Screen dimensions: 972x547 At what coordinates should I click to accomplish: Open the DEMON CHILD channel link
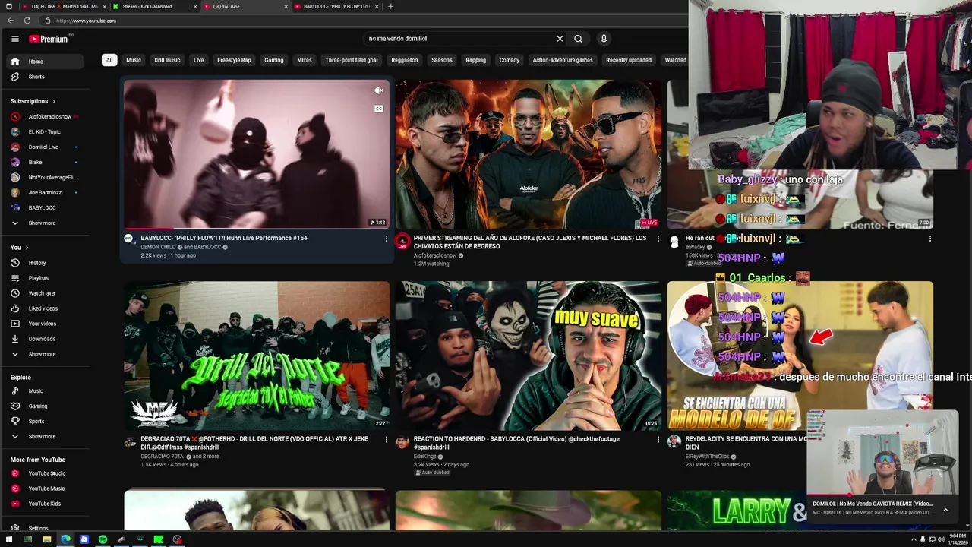click(x=158, y=247)
